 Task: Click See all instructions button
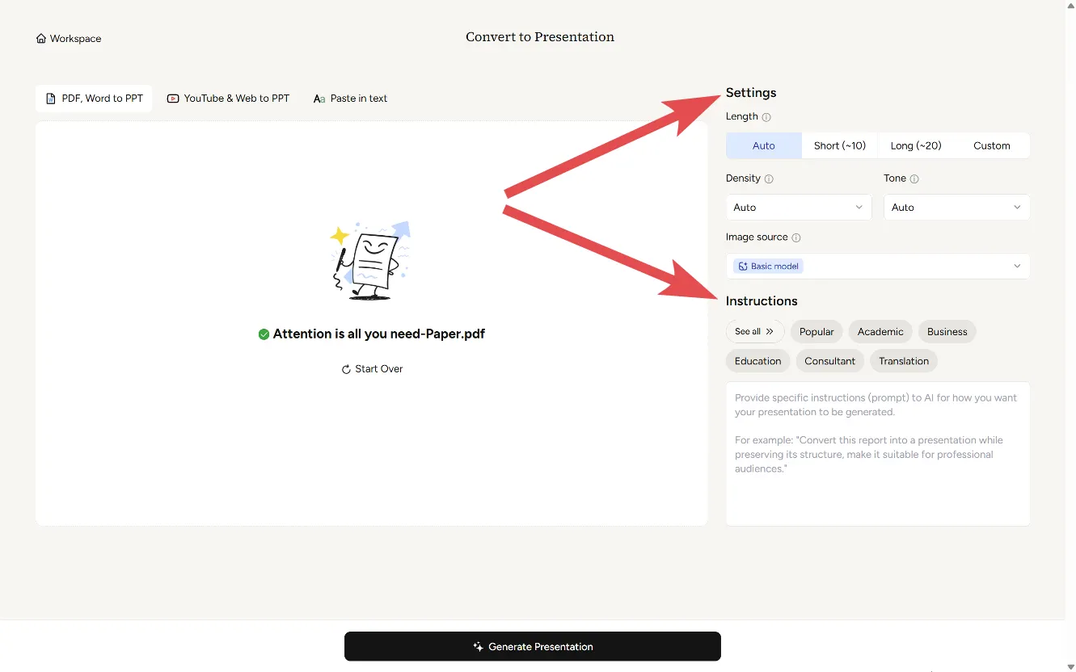(x=754, y=332)
